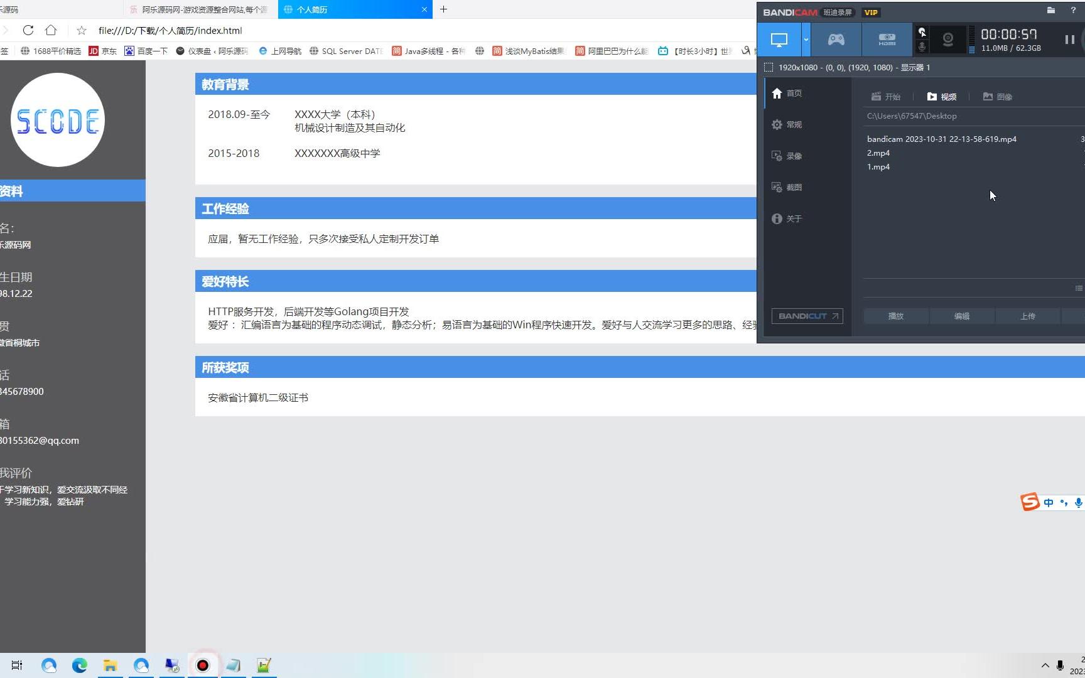Open the 录像 settings in Bandicam sidebar
This screenshot has height=678, width=1085.
click(x=787, y=156)
